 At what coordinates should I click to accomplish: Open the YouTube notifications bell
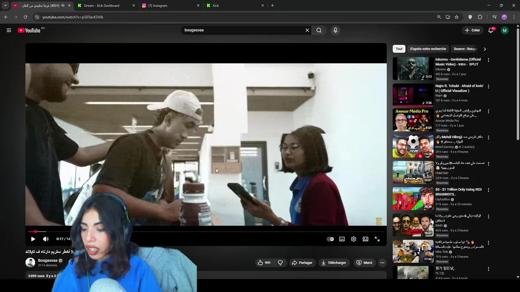[491, 30]
